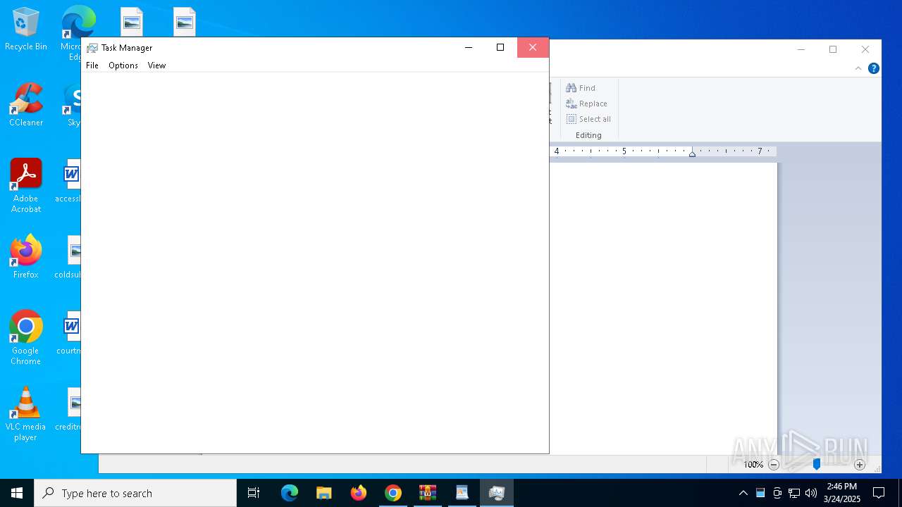
Task: Switch to WordPad on the taskbar
Action: coord(462,493)
